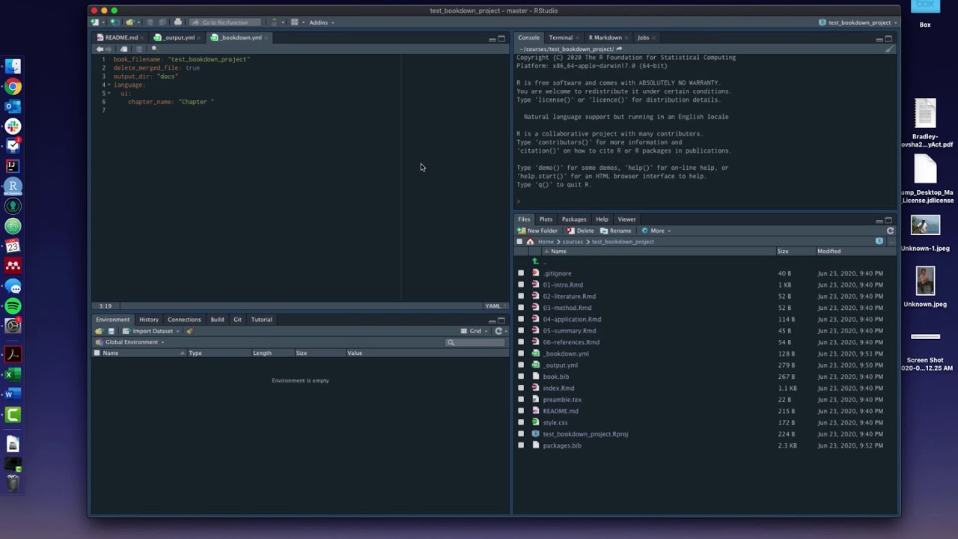The width and height of the screenshot is (958, 539).
Task: Click the Home icon in Files breadcrumb
Action: 530,242
